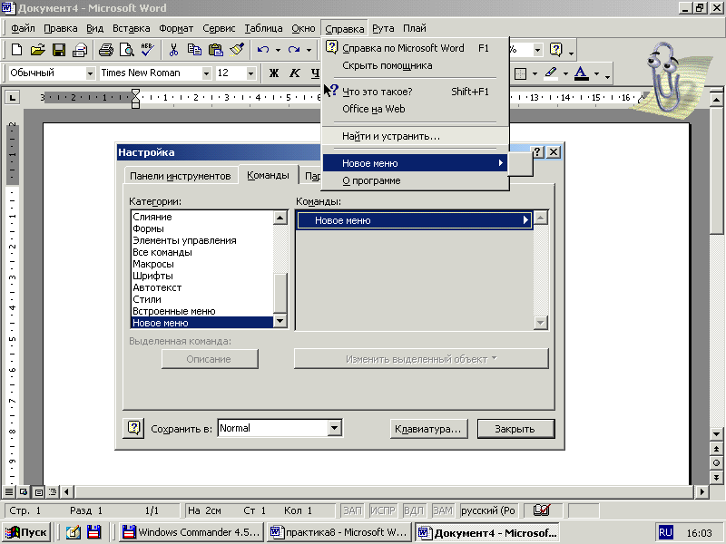Redo action arrow icon
Viewport: 726px width, 544px height.
click(293, 50)
